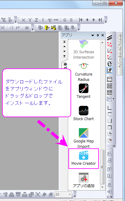Open the Stock Chart app

(x=84, y=113)
